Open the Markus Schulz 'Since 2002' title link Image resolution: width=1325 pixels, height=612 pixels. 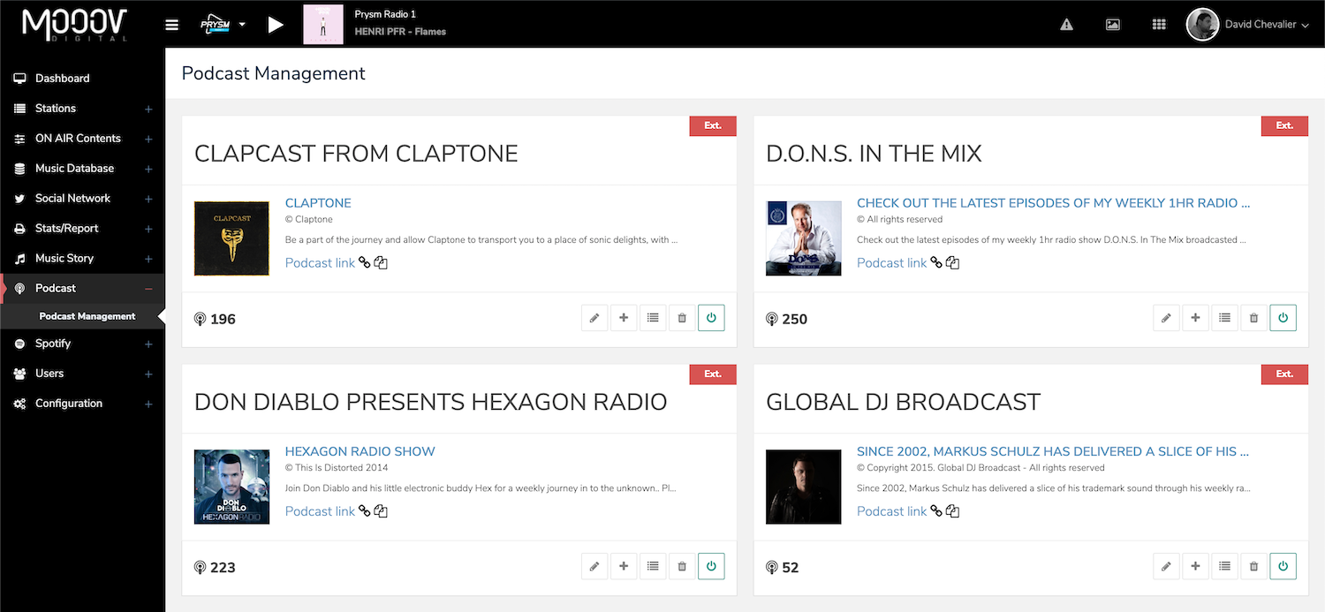1053,451
